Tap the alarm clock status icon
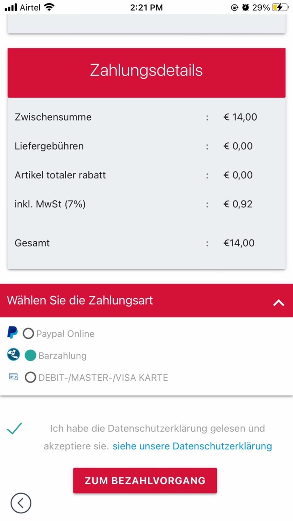293x521 pixels. point(245,7)
